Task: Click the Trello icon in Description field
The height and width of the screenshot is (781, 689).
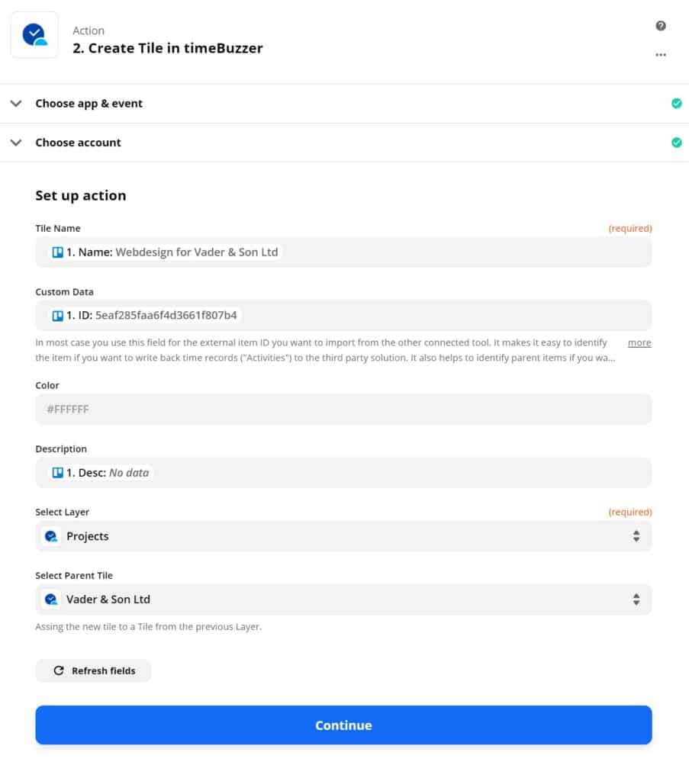Action: [x=58, y=472]
